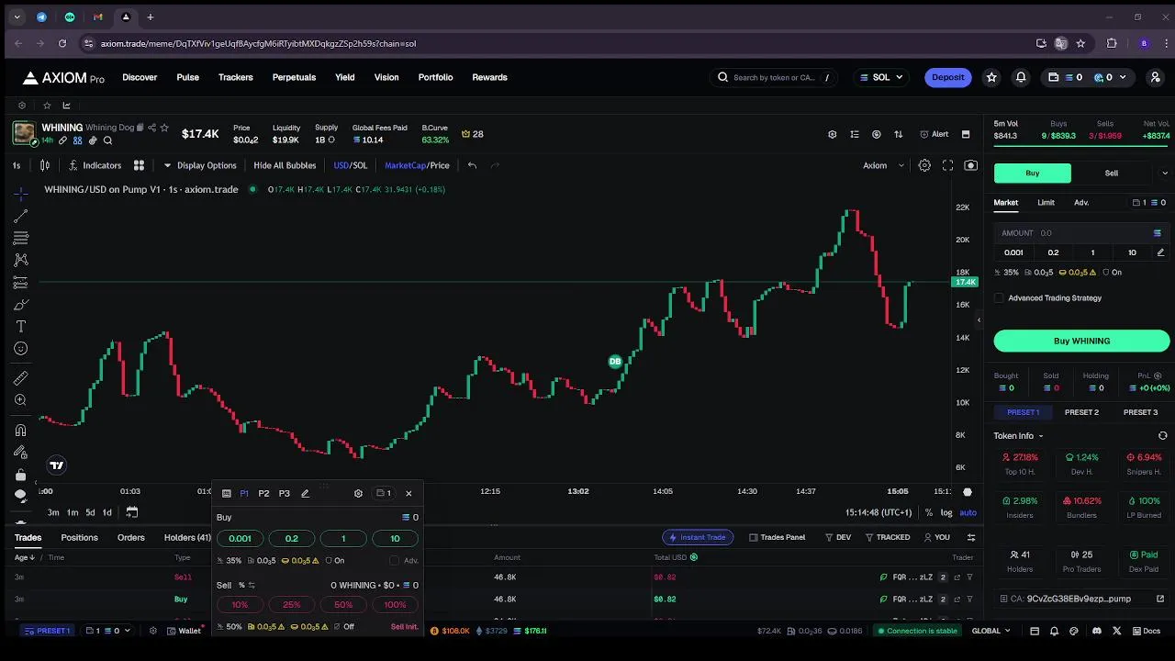The image size is (1175, 661).
Task: Open the Perpetuals menu
Action: pos(294,77)
